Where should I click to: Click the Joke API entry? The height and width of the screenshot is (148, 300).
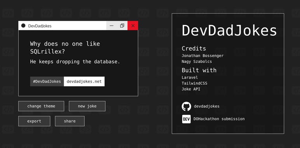tap(191, 89)
